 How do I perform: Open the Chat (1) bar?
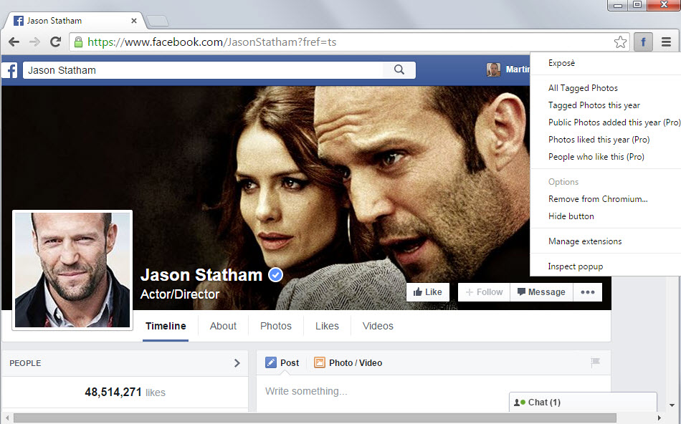[583, 403]
